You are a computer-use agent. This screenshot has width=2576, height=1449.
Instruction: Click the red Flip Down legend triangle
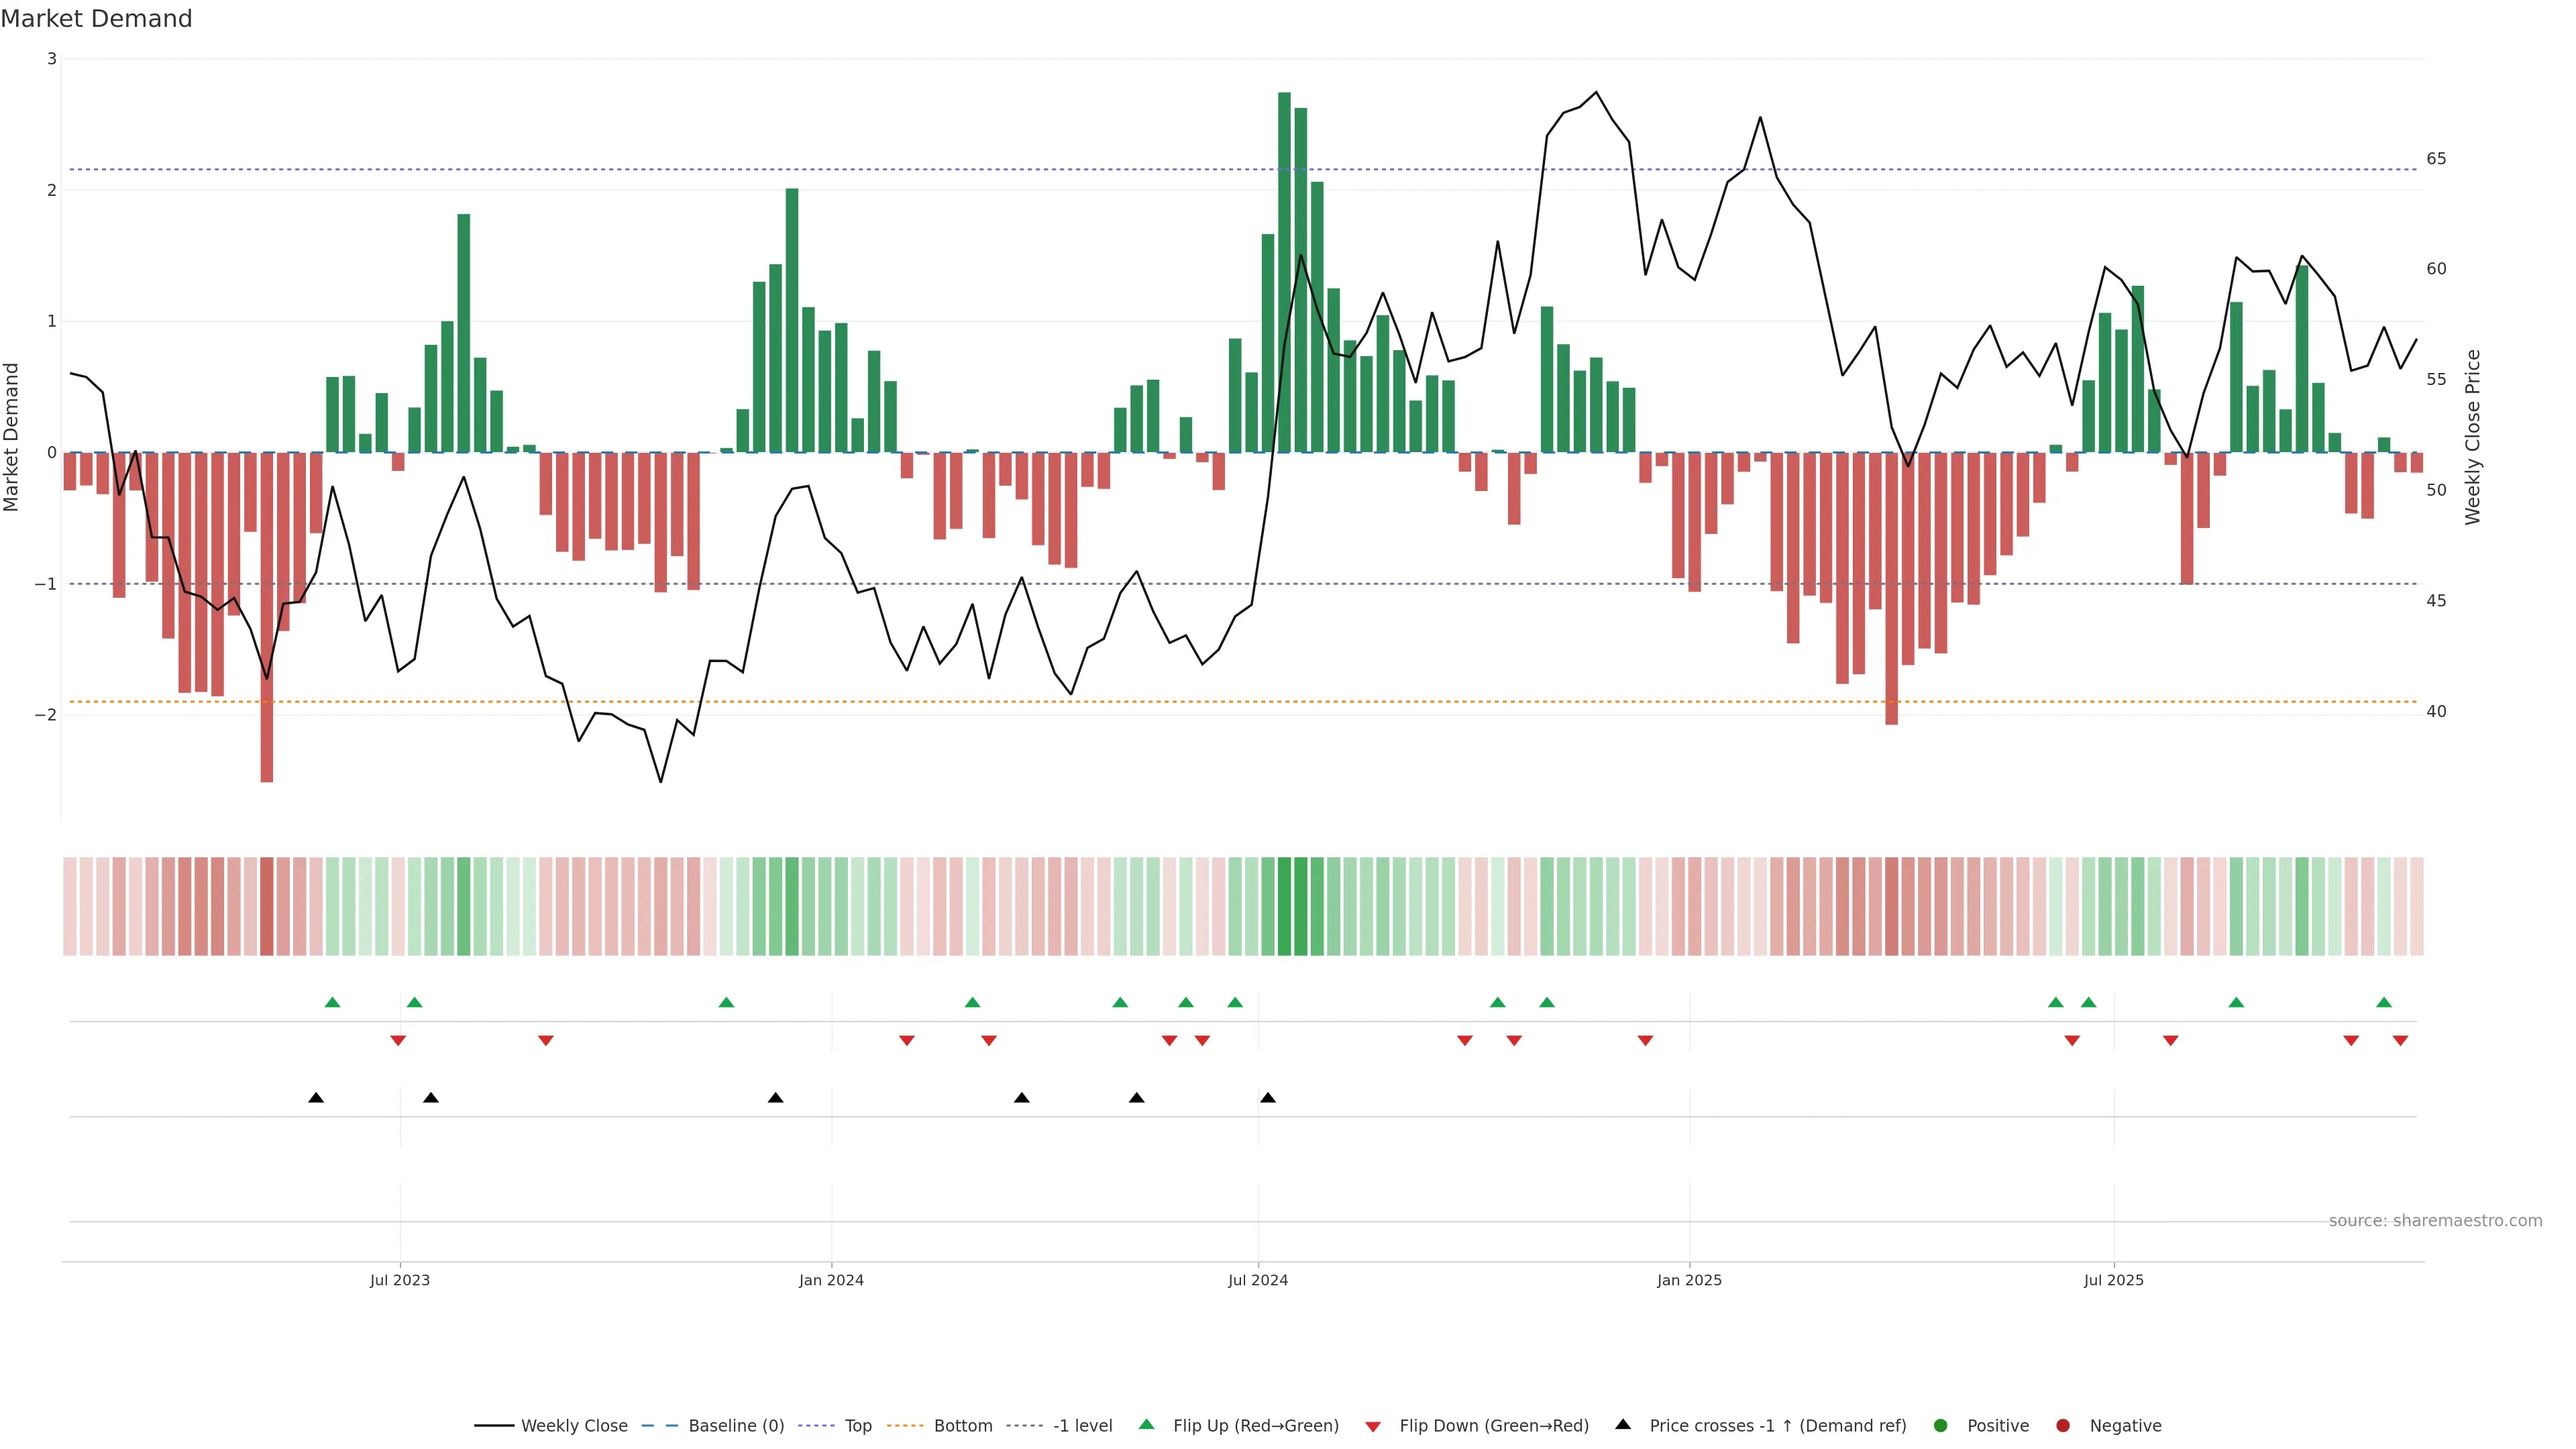tap(1373, 1426)
